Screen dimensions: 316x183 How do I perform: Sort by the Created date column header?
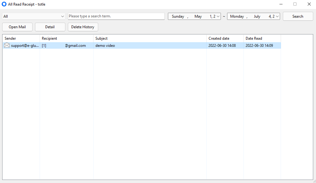pos(225,38)
